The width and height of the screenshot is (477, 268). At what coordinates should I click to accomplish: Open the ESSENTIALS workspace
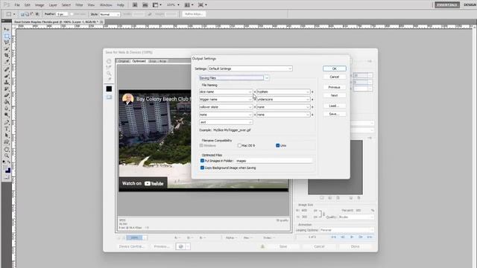tap(447, 5)
